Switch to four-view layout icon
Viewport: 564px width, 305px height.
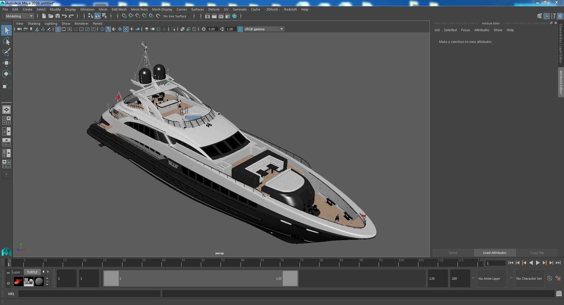tap(6, 120)
